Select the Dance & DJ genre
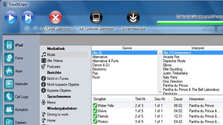 point(101,65)
